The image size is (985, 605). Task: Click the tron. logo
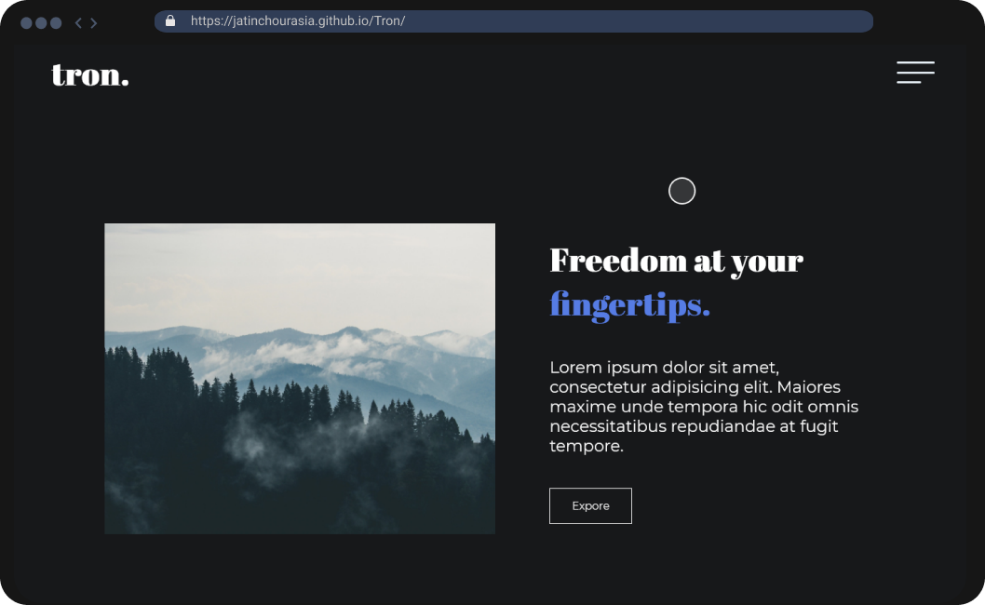click(89, 74)
